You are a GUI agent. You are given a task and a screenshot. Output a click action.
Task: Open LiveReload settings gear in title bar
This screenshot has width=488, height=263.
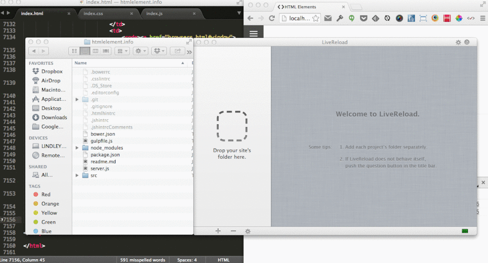pos(458,42)
